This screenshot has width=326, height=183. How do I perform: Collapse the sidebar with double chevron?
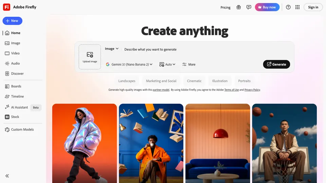tap(7, 176)
